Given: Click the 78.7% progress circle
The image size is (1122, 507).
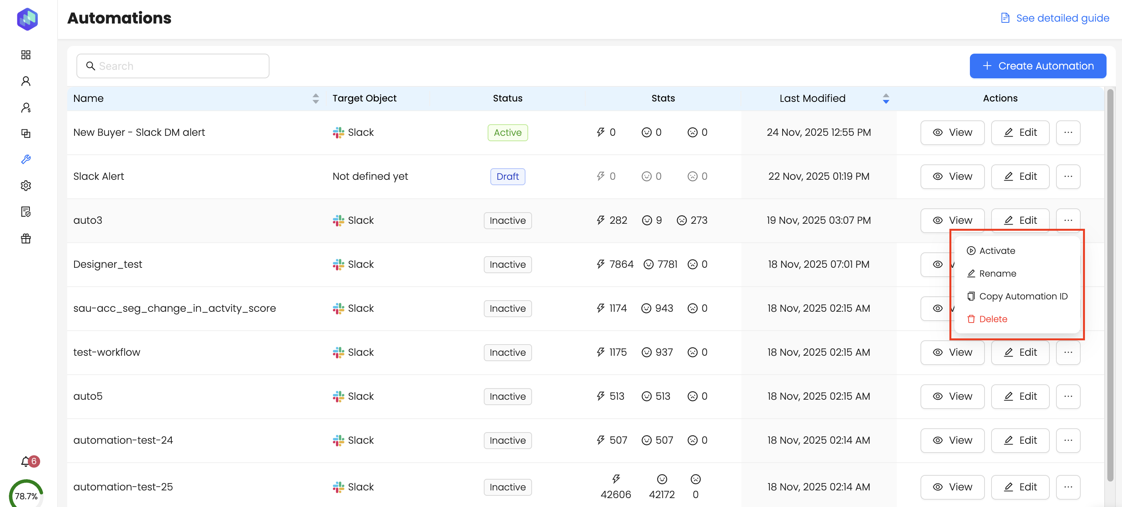Looking at the screenshot, I should point(26,496).
